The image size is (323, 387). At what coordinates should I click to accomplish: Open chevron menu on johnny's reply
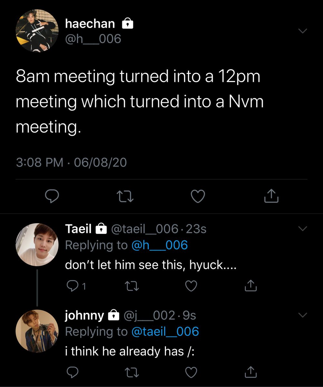(303, 315)
